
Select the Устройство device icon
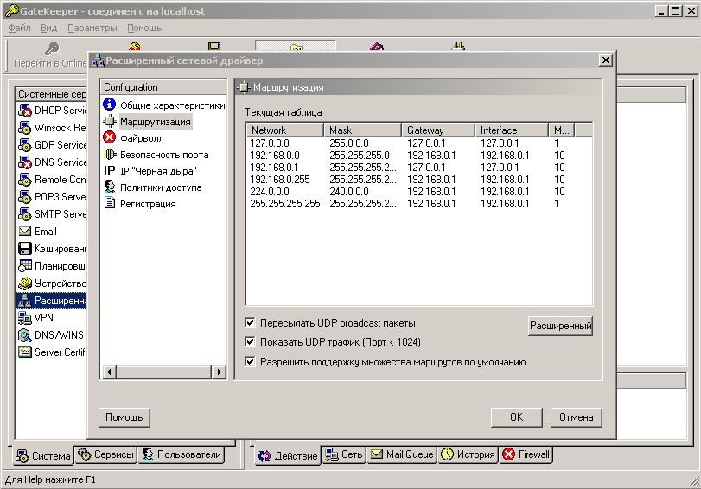(24, 283)
